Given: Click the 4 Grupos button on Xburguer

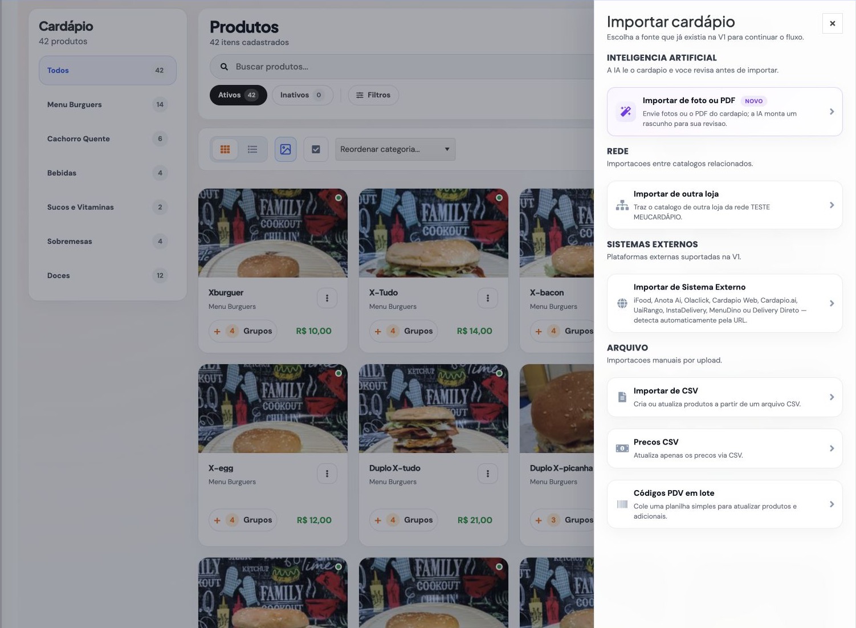Looking at the screenshot, I should (x=243, y=331).
